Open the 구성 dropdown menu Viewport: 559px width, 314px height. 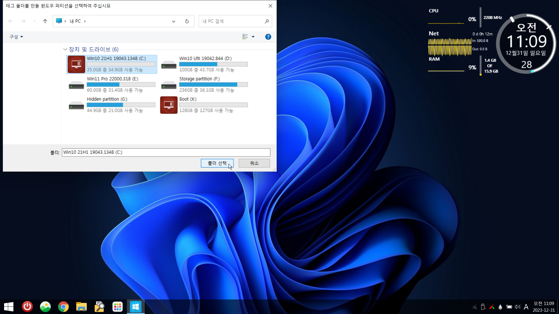[16, 37]
